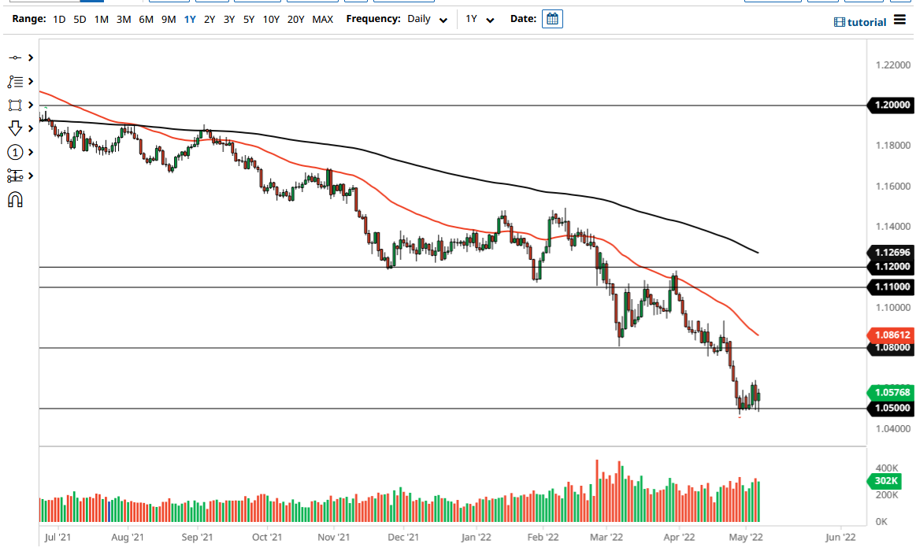Click the red 1.08612 price label
Viewport: 916px width, 555px height.
coord(891,335)
